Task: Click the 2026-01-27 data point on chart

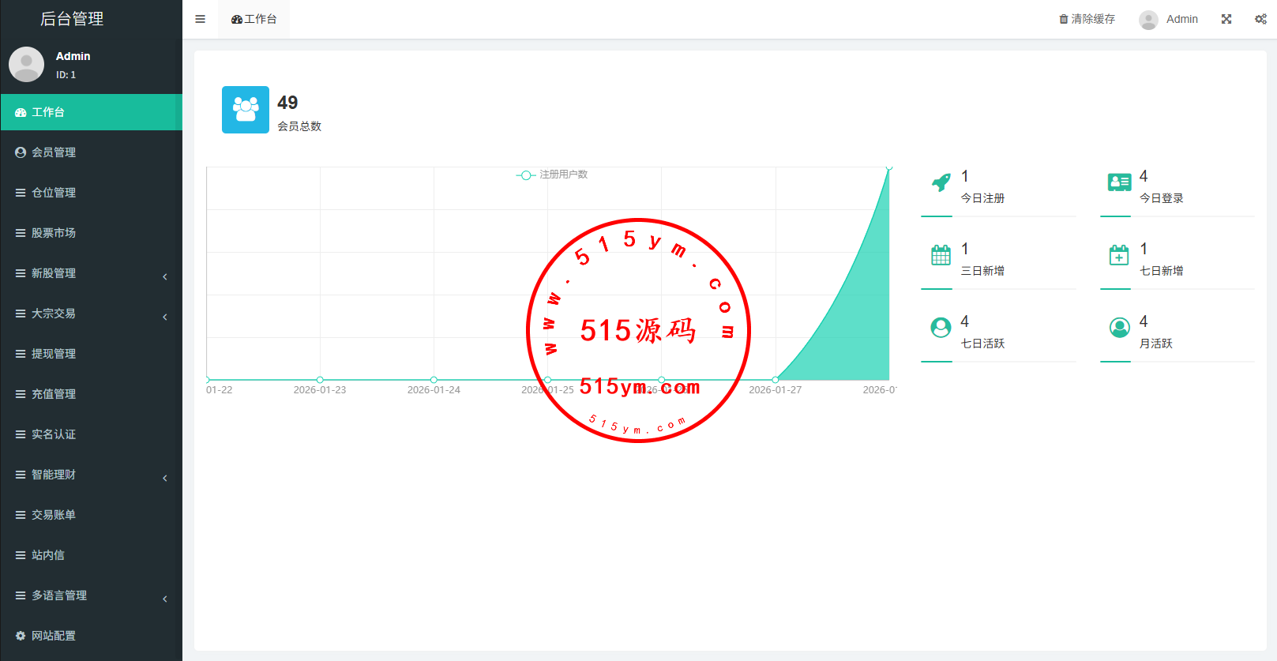Action: tap(775, 380)
